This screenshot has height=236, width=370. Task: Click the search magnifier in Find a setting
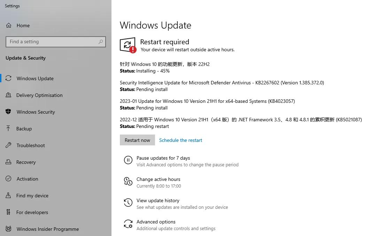tap(101, 41)
